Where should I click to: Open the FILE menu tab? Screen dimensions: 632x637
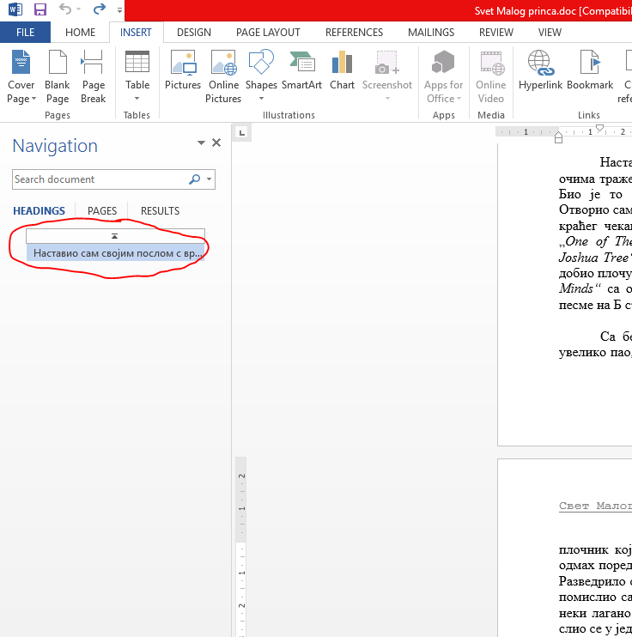tap(25, 33)
